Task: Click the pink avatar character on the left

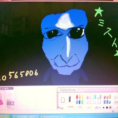Action: [x=1, y=99]
